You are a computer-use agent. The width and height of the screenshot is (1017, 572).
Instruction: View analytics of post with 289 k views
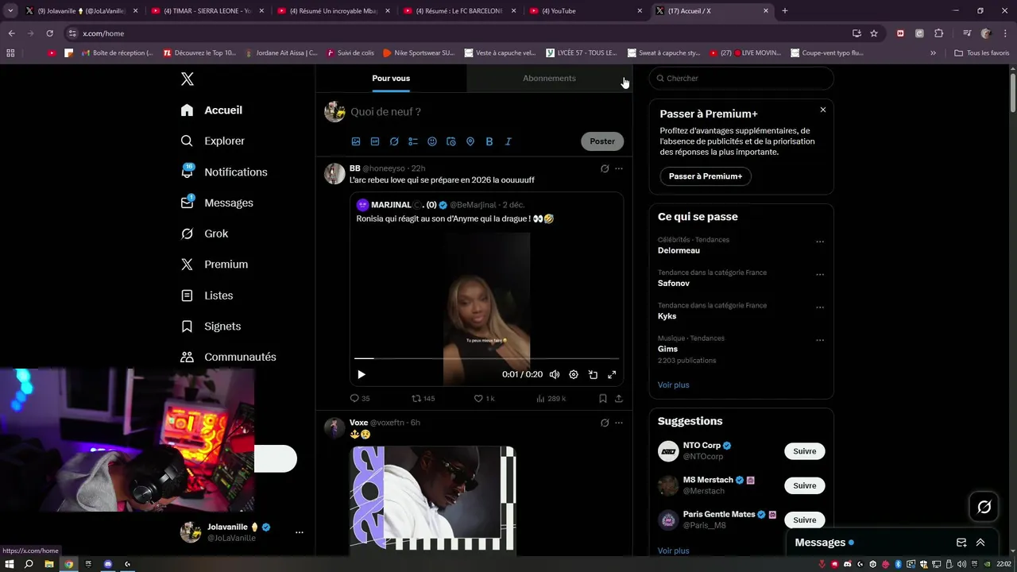551,399
